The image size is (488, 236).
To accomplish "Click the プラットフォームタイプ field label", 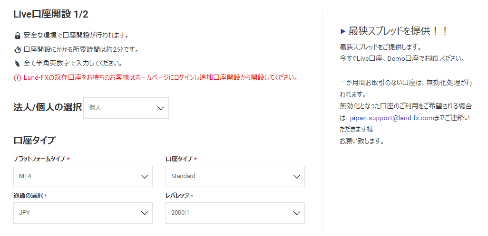I will pyautogui.click(x=39, y=159).
